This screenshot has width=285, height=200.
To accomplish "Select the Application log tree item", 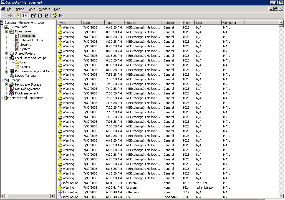I will pyautogui.click(x=27, y=36).
